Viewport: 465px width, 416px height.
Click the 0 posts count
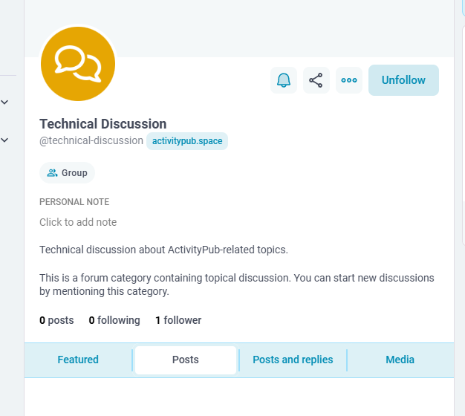(x=56, y=320)
